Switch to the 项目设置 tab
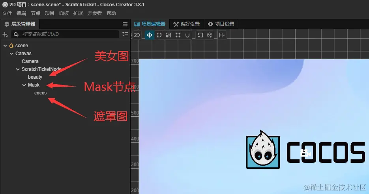This screenshot has width=369, height=194. [x=221, y=24]
